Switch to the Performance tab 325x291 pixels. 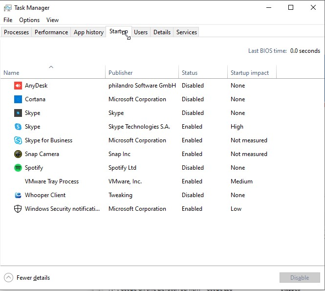pyautogui.click(x=51, y=32)
